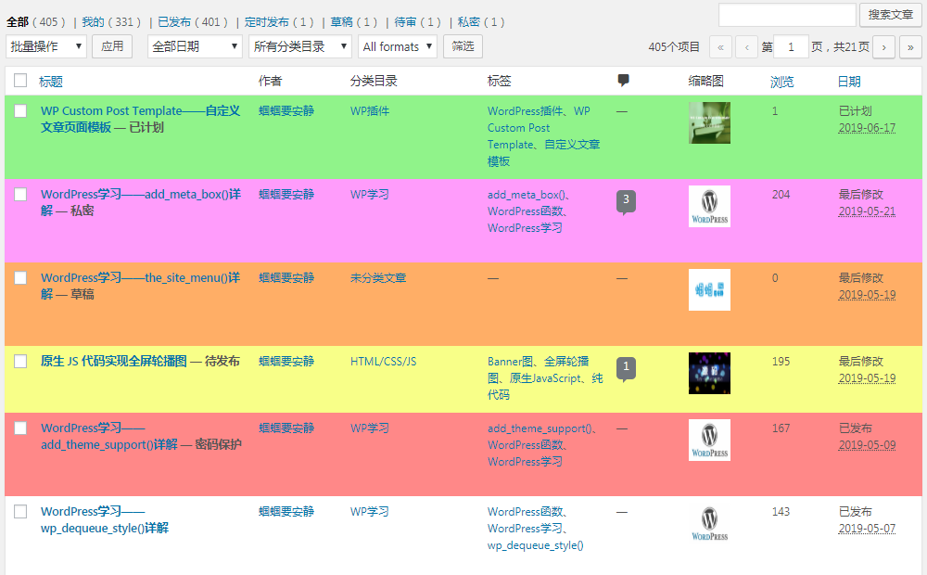
Task: Go to the next page with the › icon
Action: (x=883, y=46)
